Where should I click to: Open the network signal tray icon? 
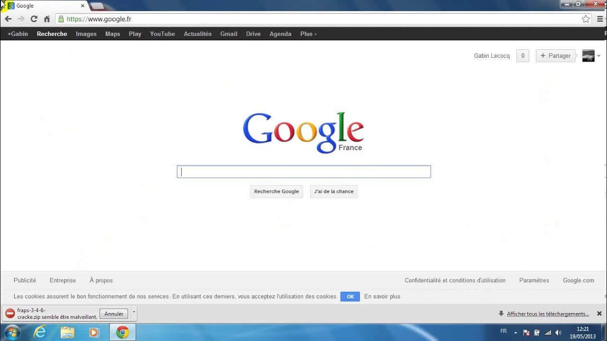point(548,332)
